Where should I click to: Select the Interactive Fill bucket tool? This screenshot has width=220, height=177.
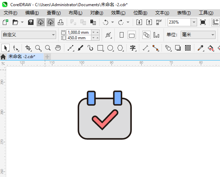(x=211, y=48)
